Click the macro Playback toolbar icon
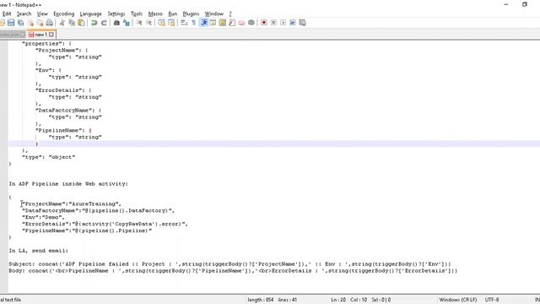The image size is (540, 304). pyautogui.click(x=283, y=23)
